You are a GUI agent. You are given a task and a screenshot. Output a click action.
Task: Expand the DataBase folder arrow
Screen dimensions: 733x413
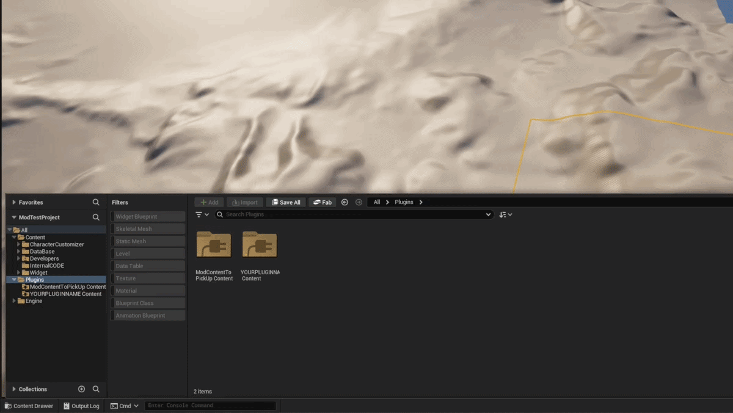18,251
